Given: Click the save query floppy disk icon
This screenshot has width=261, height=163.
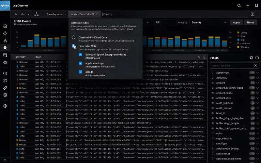Looking at the screenshot, I should click(253, 14).
